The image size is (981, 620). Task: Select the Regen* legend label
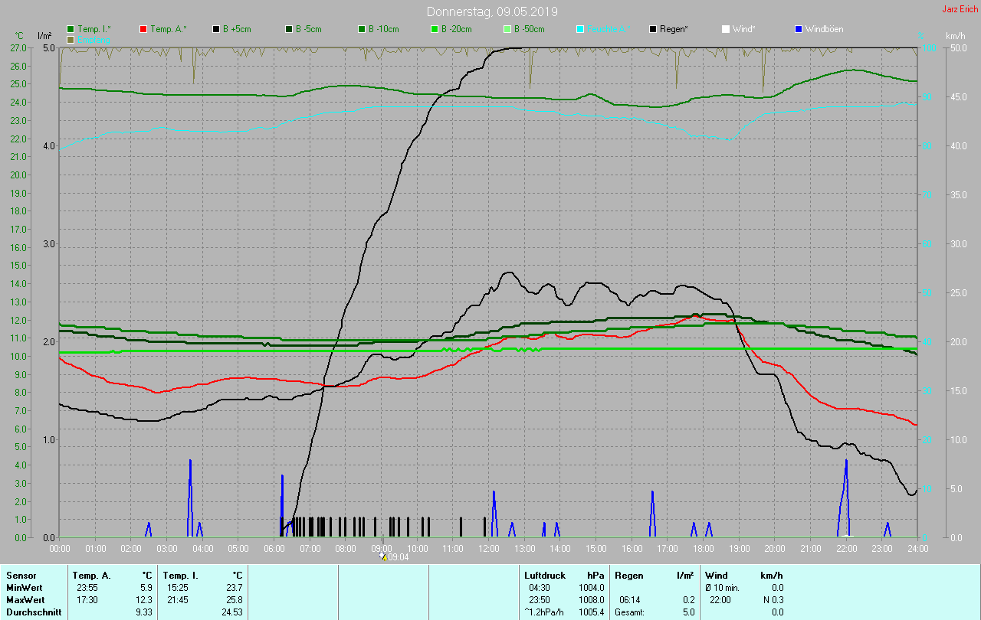pos(674,29)
